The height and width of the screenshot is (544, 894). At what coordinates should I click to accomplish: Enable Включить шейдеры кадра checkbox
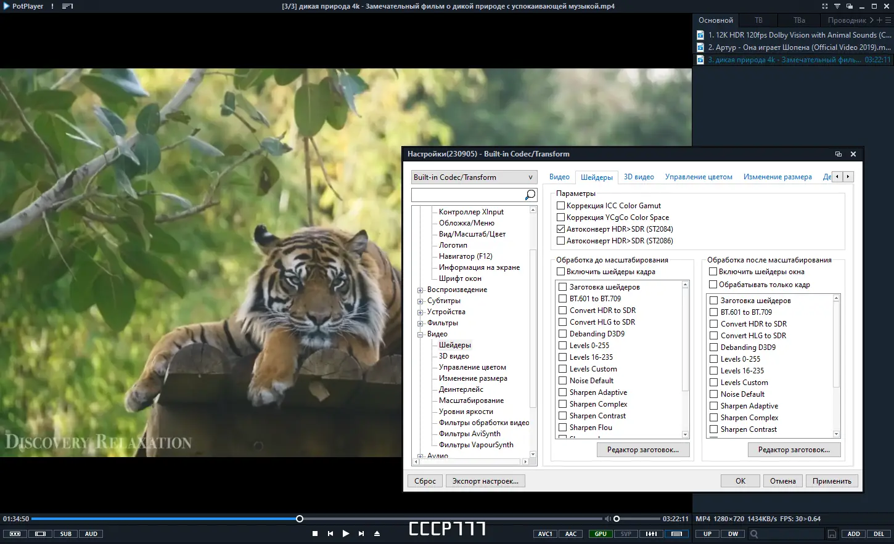(560, 272)
